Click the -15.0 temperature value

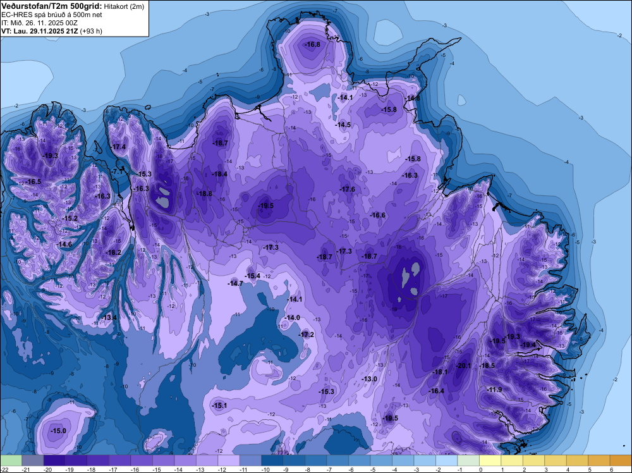click(x=58, y=431)
